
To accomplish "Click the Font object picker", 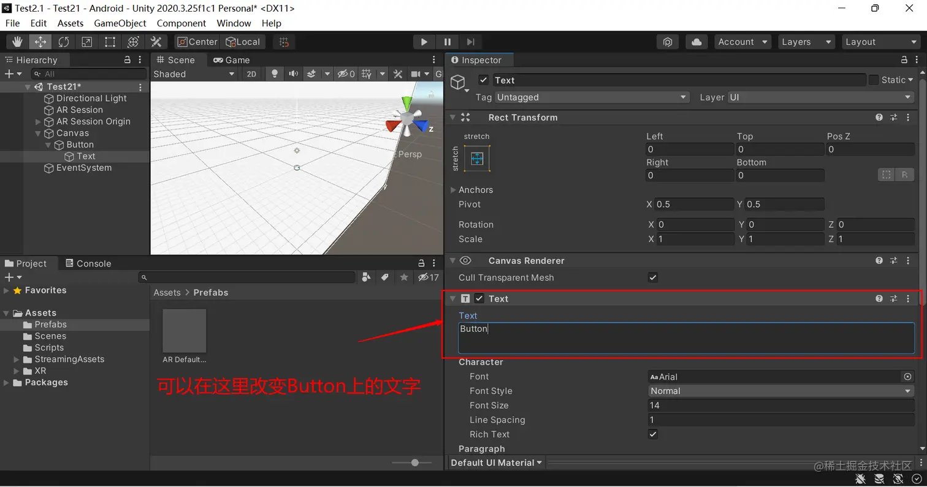I will pyautogui.click(x=907, y=377).
